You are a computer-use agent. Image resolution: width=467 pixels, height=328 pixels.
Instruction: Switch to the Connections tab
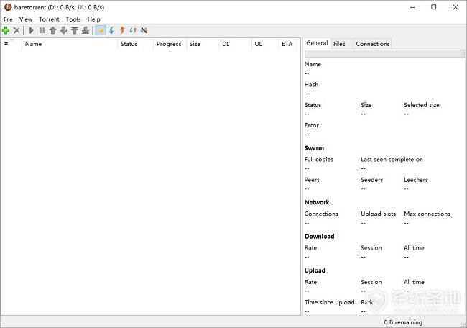click(372, 44)
